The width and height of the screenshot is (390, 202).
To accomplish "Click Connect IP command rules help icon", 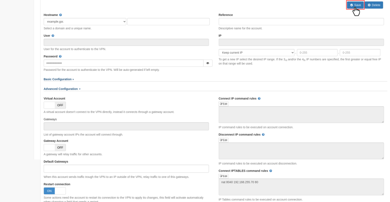I will pyautogui.click(x=259, y=98).
